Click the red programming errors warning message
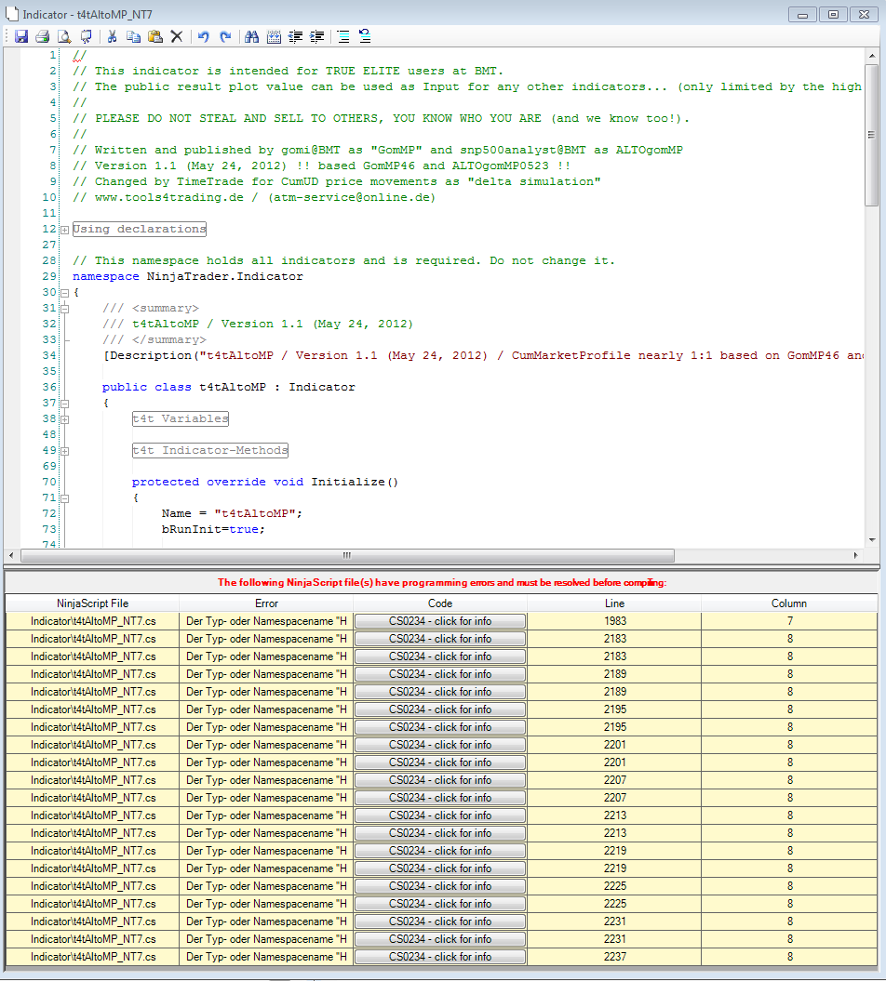This screenshot has height=981, width=886. point(442,582)
